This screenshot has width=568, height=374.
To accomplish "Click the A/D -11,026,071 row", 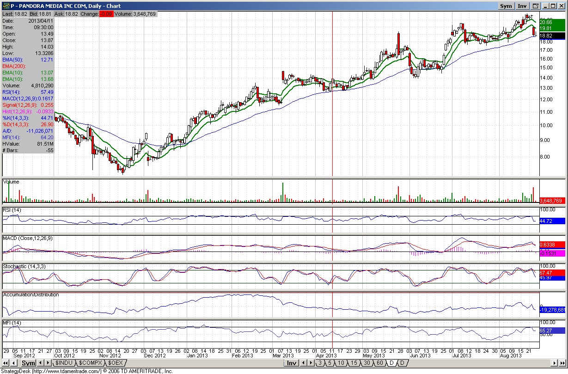I will click(28, 131).
